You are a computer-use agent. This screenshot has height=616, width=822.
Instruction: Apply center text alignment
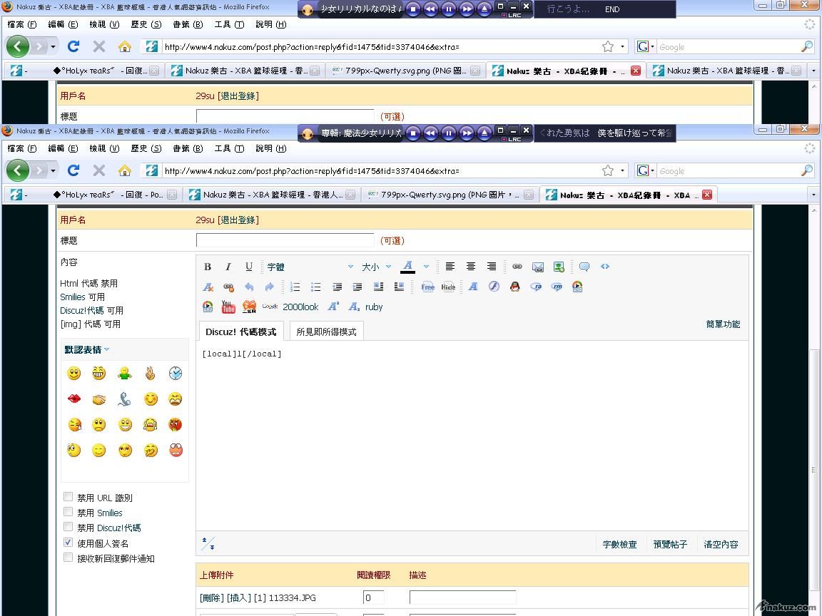coord(471,267)
